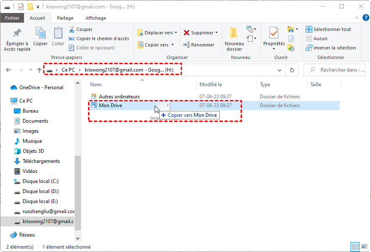The width and height of the screenshot is (371, 252).
Task: Expand the Supprimer dropdown arrow
Action: pyautogui.click(x=216, y=33)
